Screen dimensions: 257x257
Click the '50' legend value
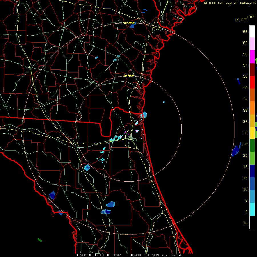pyautogui.click(x=245, y=77)
